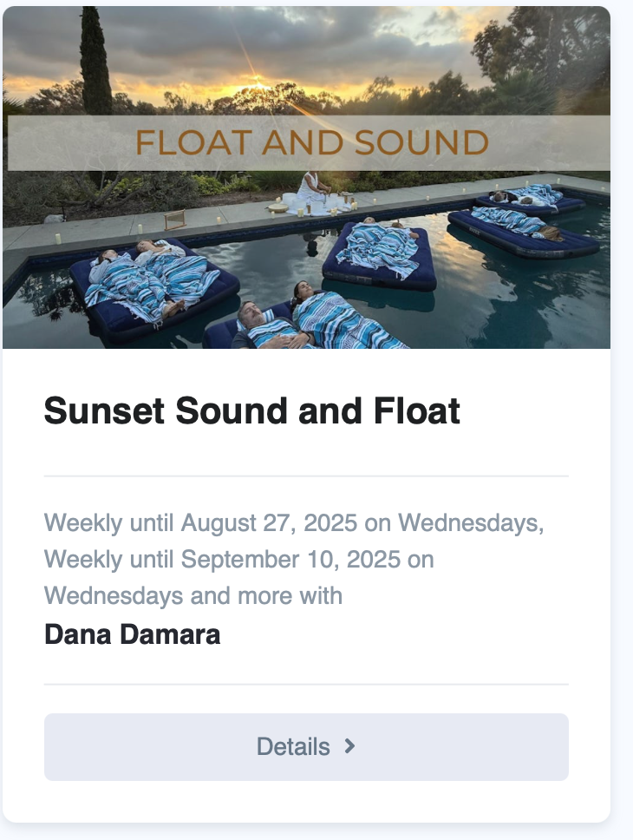Click the center floating mattress with one person
The image size is (633, 840).
(x=379, y=257)
